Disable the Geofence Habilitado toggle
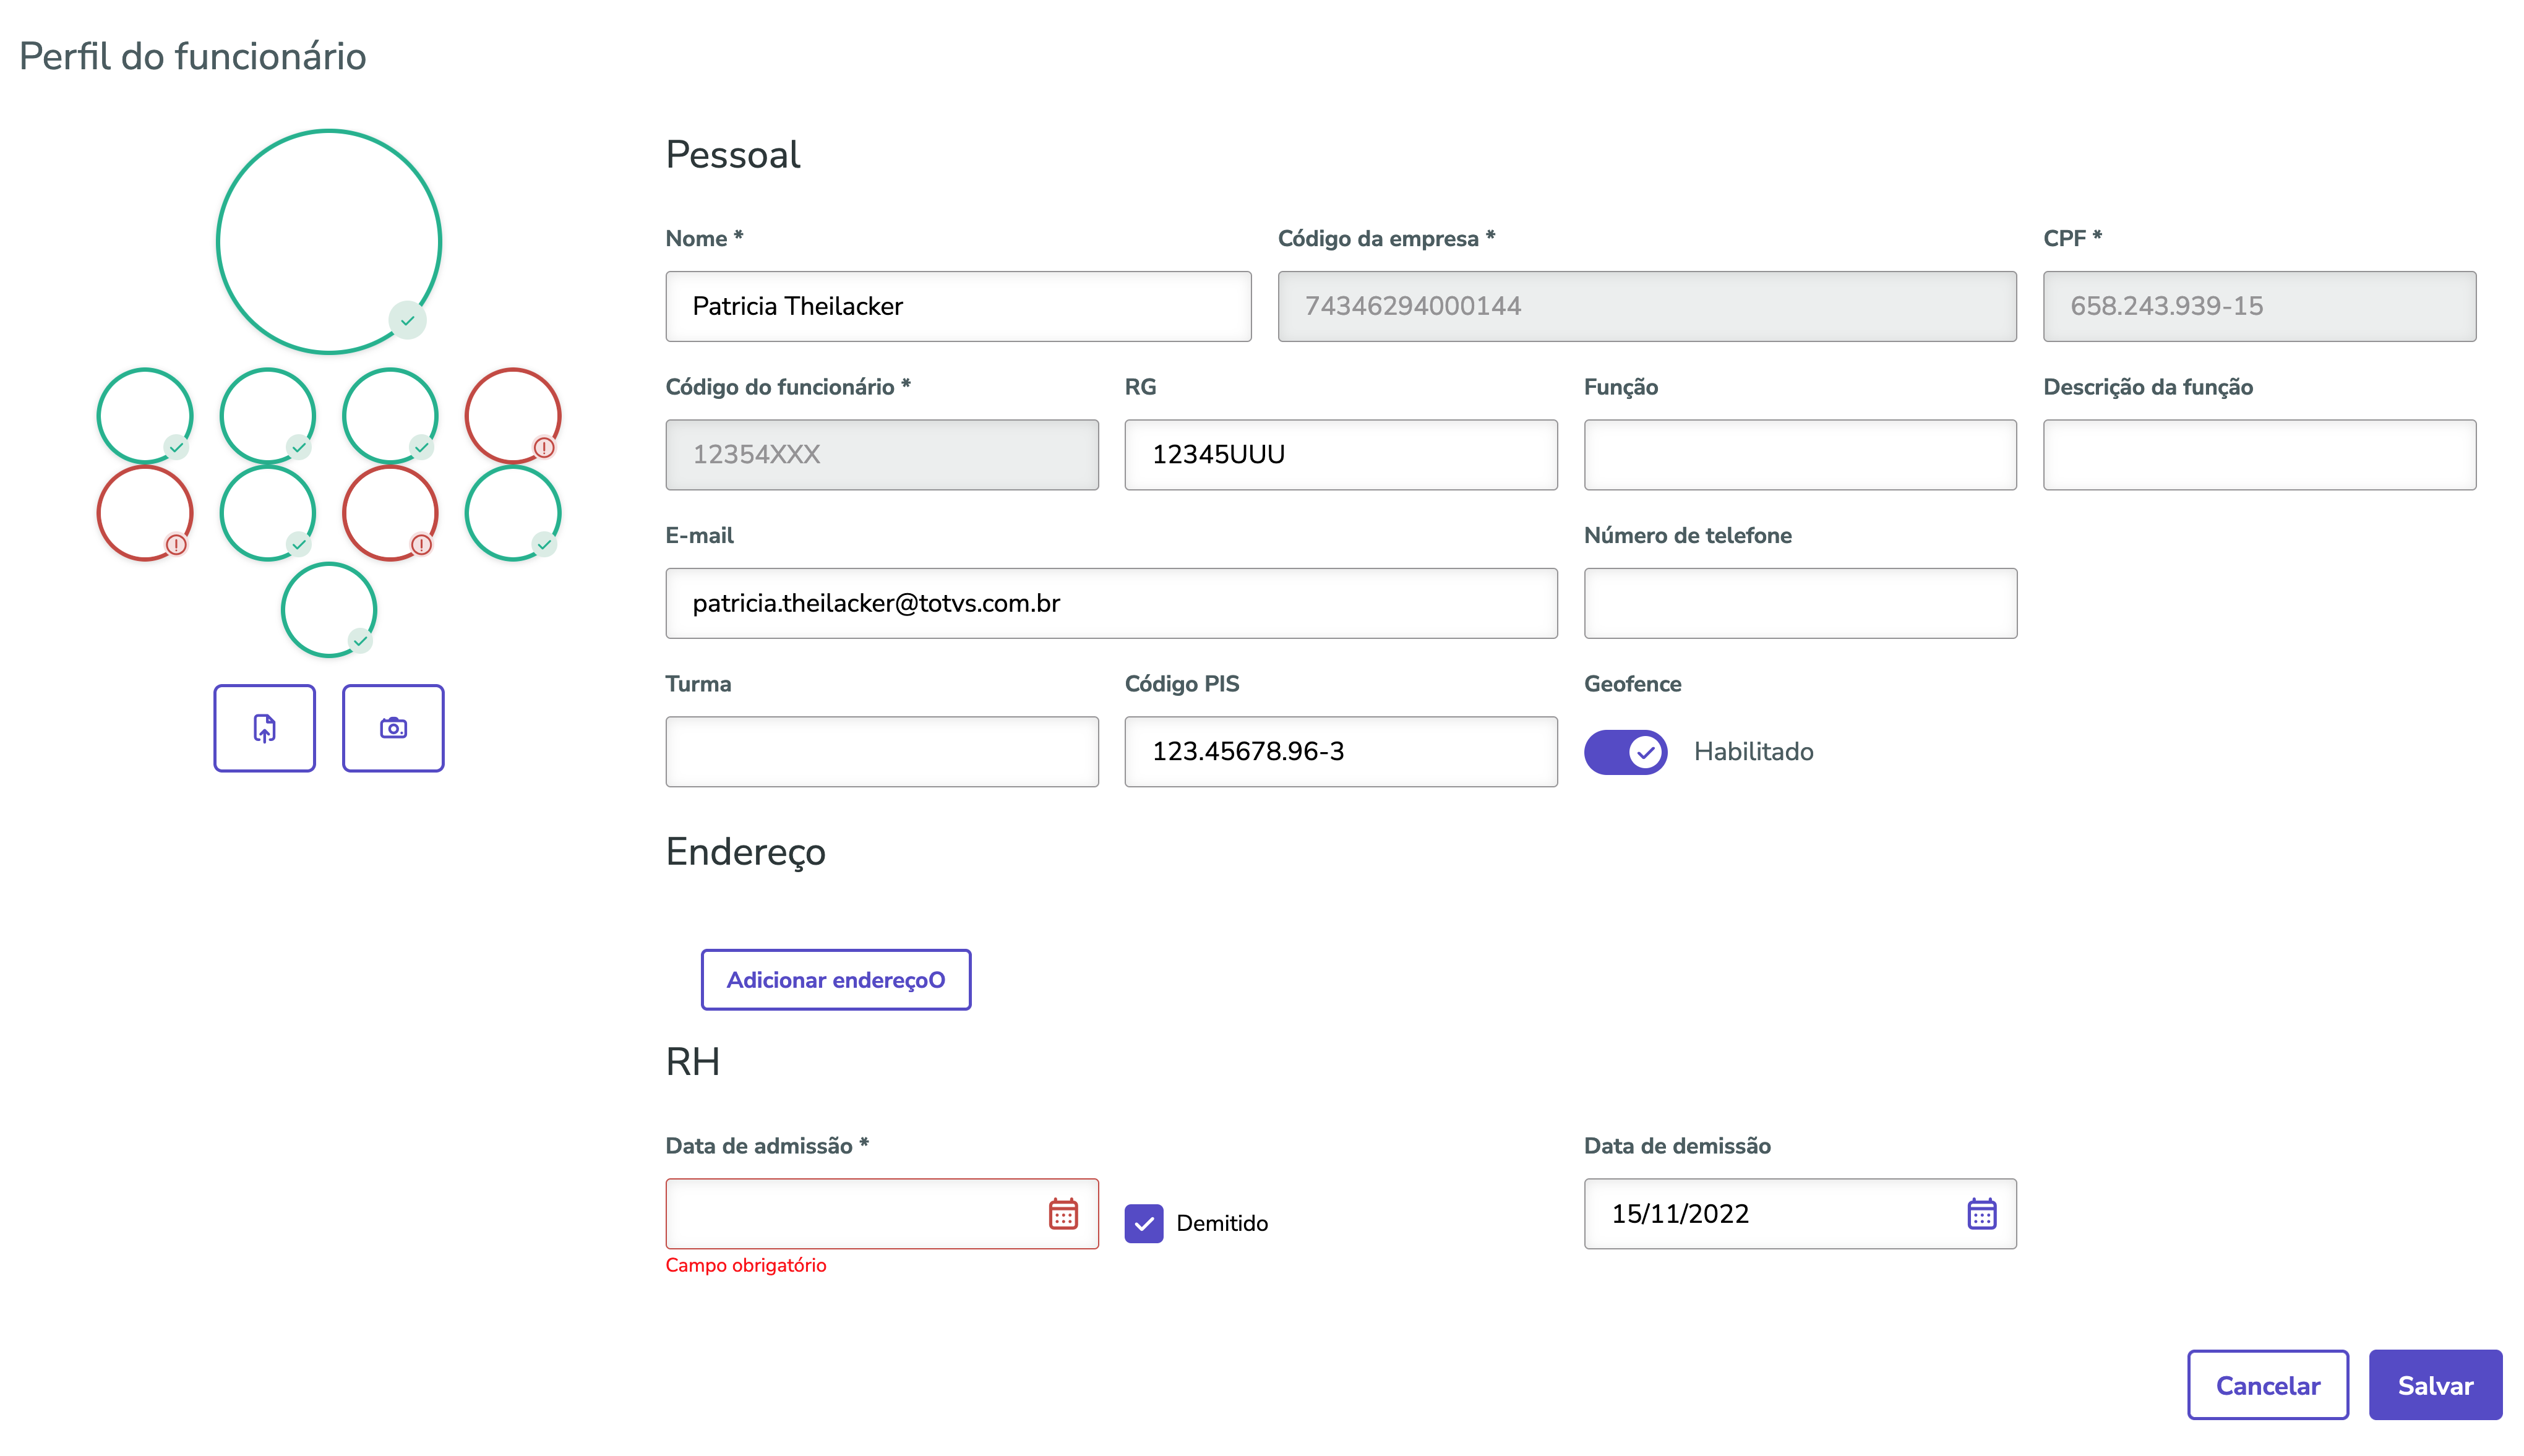This screenshot has height=1456, width=2524. pos(1625,752)
